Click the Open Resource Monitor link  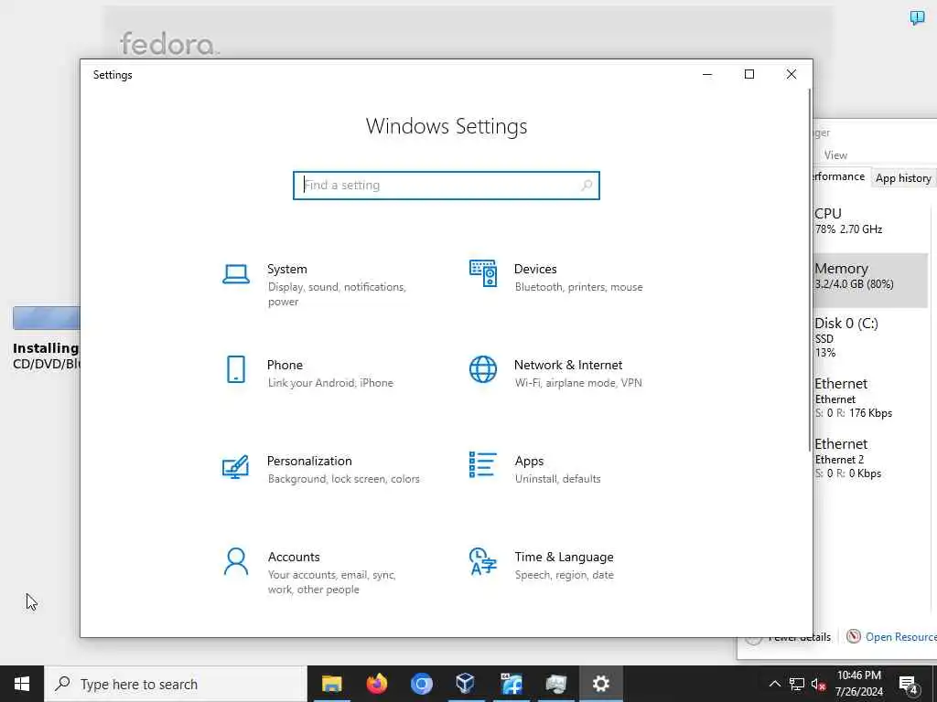pos(901,637)
